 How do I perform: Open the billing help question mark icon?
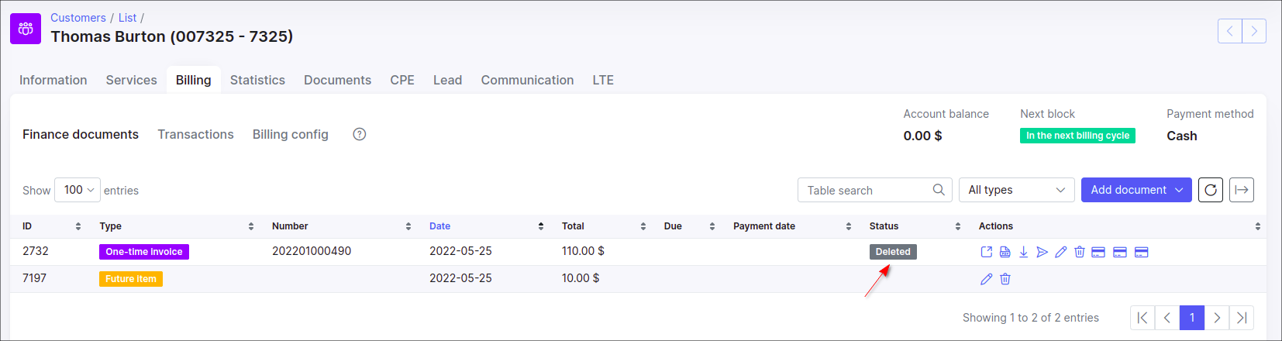tap(359, 134)
